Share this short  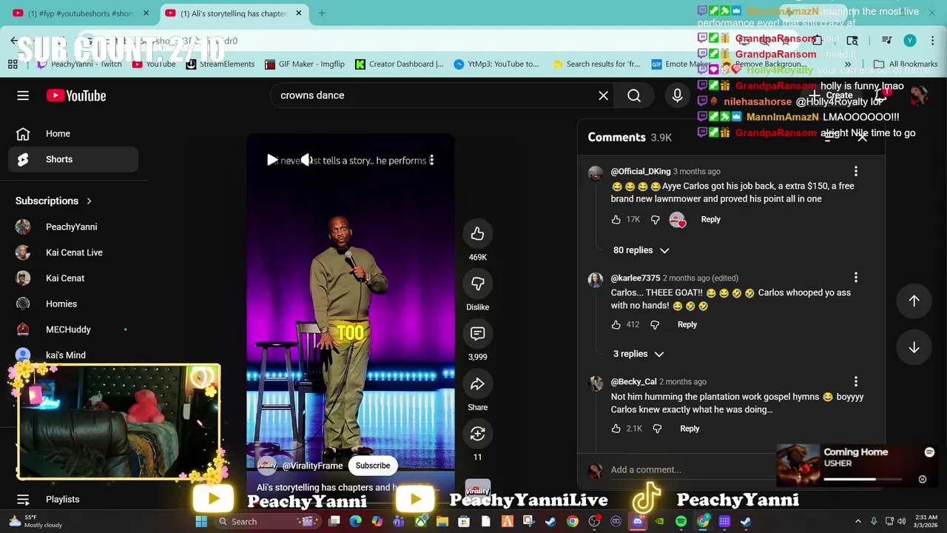point(477,384)
